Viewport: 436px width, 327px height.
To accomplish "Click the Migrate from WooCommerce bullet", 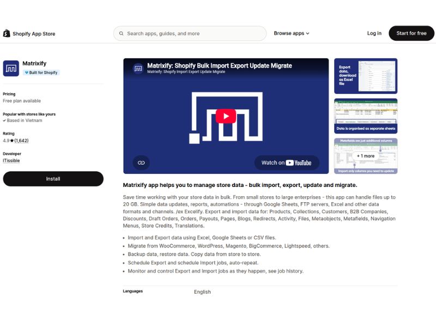I will pos(228,246).
